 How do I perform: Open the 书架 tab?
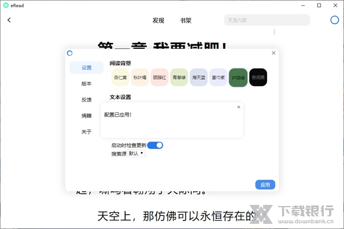tap(186, 21)
